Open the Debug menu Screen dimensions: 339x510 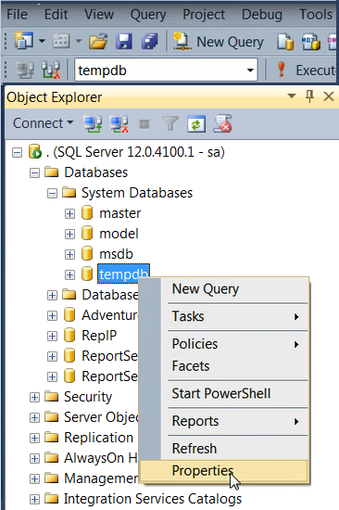262,15
